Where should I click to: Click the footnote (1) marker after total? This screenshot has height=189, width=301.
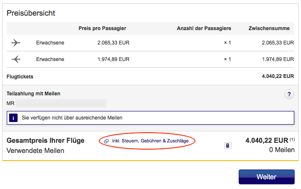point(293,139)
